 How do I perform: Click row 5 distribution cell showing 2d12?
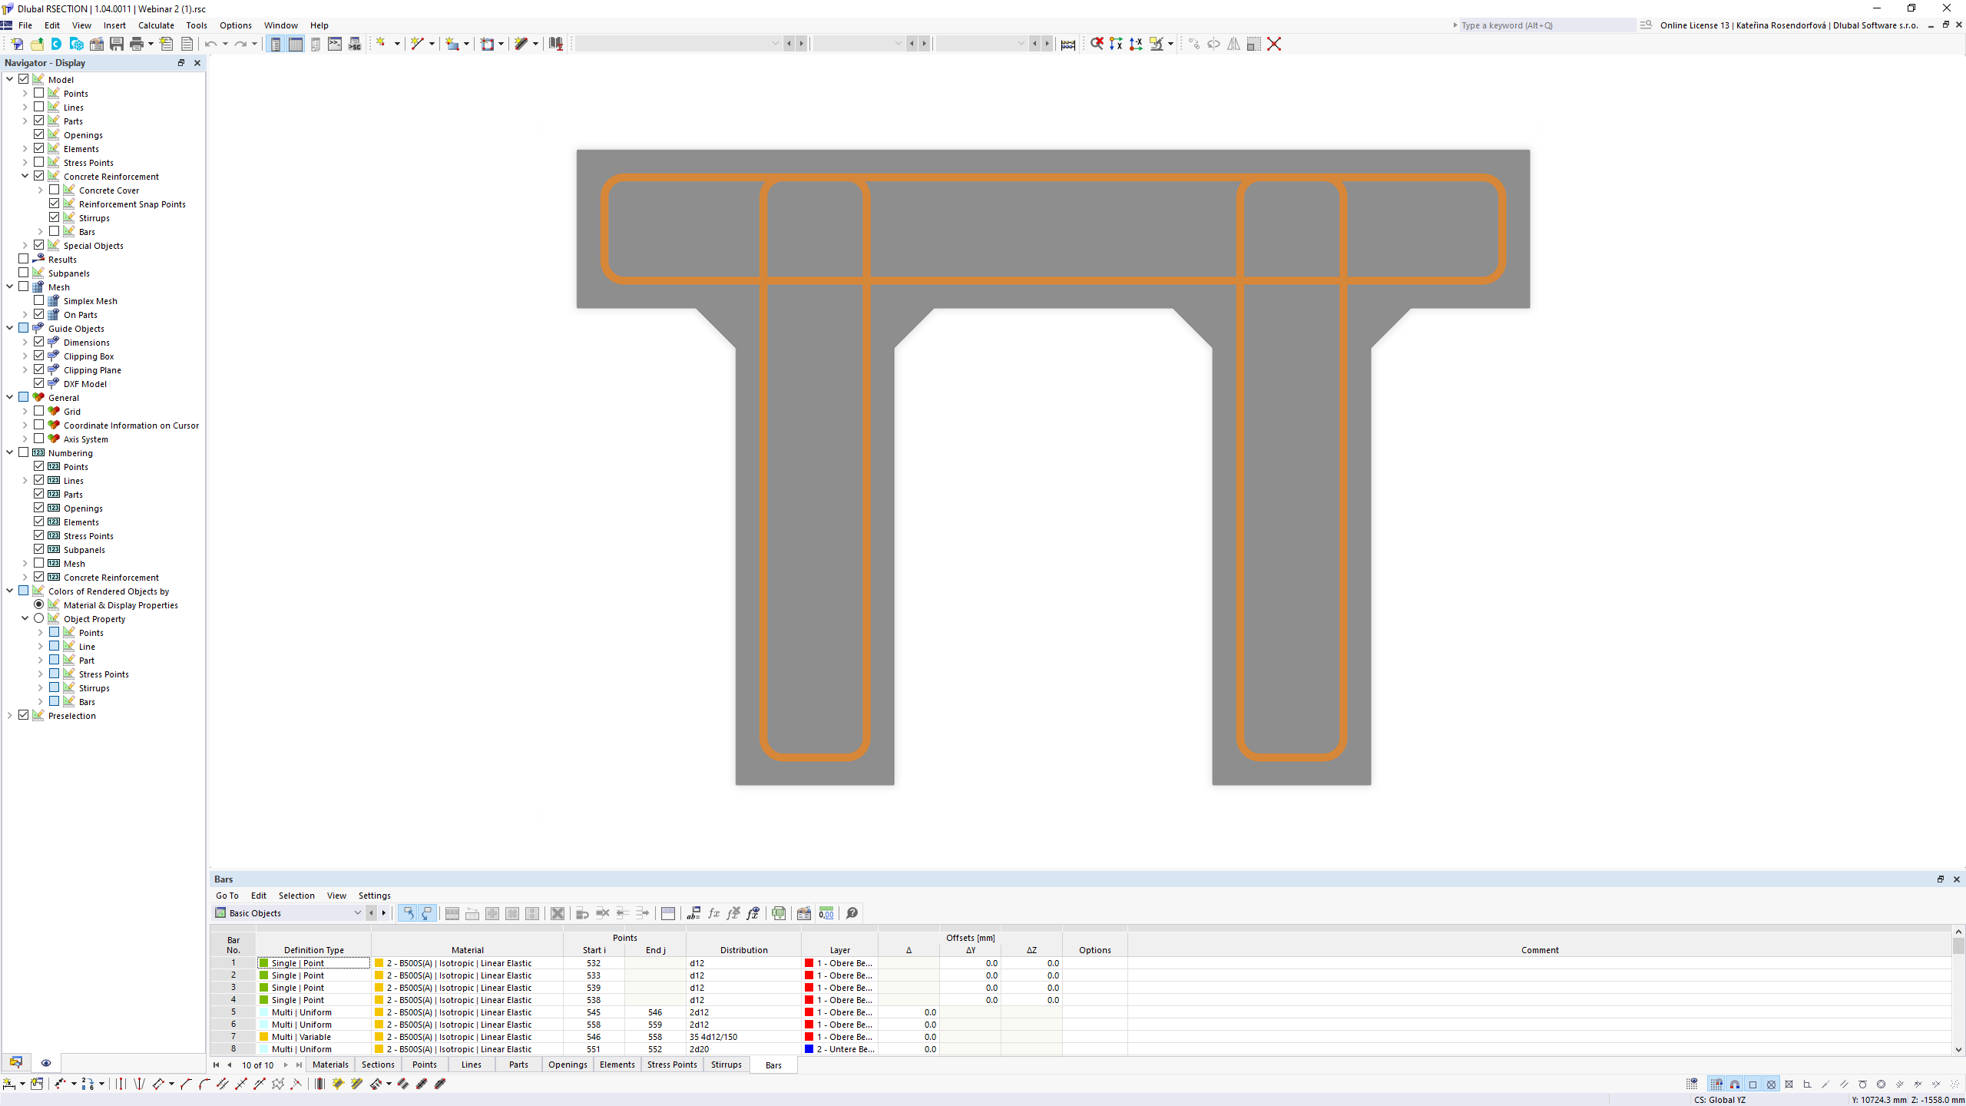pos(744,1012)
